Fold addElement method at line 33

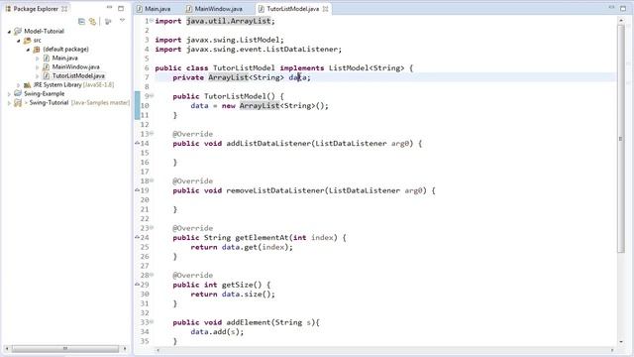pos(152,321)
